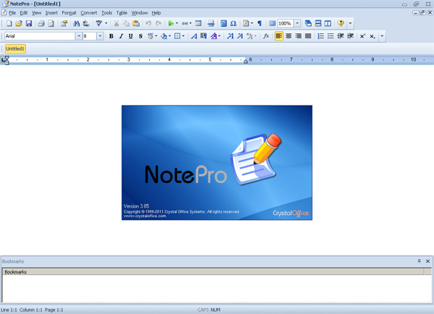Expand the green flag bookmark dropdown arrow
The width and height of the screenshot is (434, 314).
point(177,24)
